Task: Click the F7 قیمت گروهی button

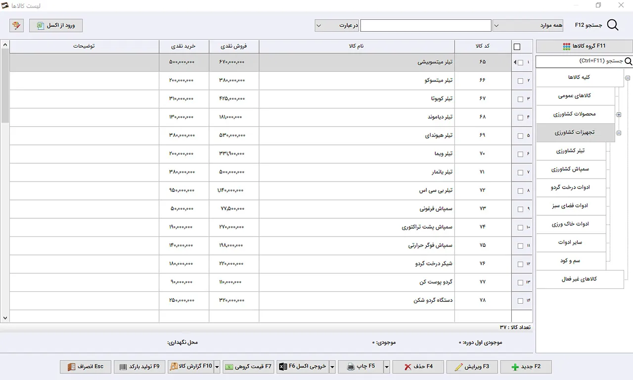Action: (248, 367)
